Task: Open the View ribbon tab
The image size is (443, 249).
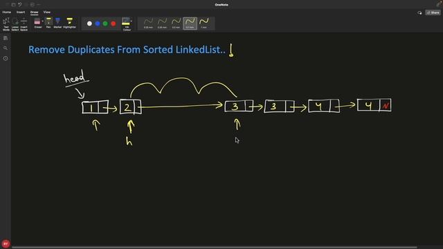Action: (47, 12)
